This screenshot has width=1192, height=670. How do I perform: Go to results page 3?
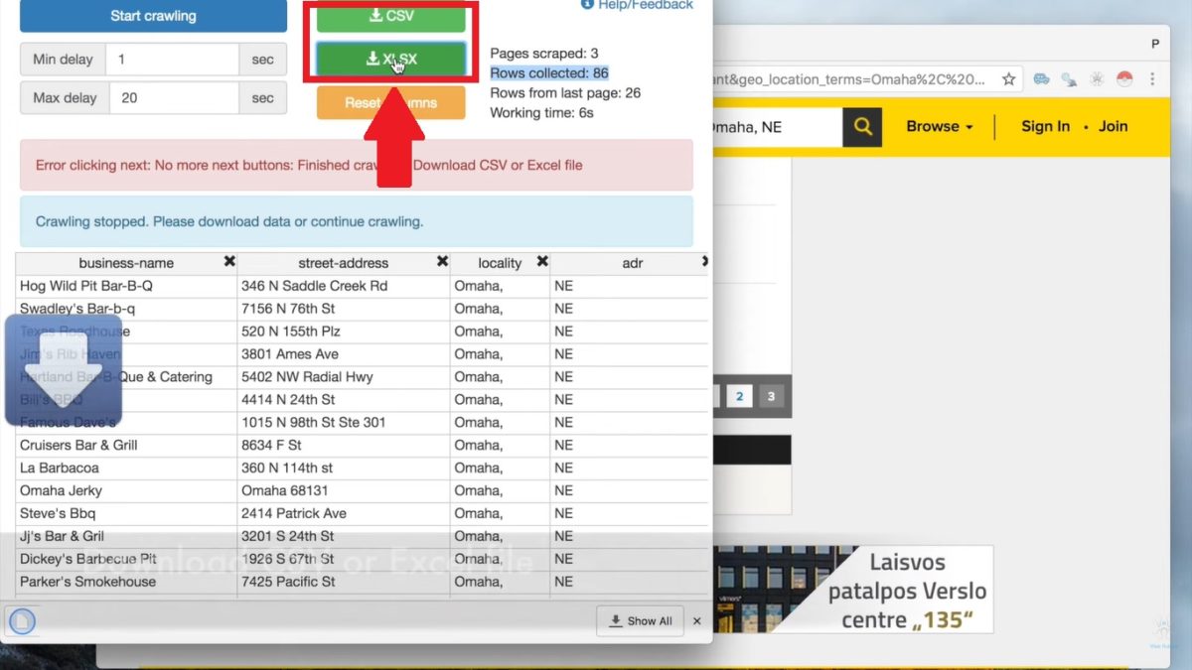(771, 396)
